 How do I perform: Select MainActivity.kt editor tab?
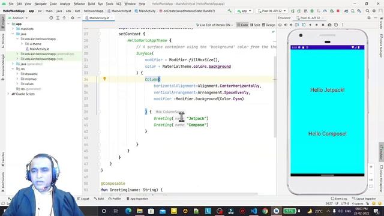pos(99,18)
